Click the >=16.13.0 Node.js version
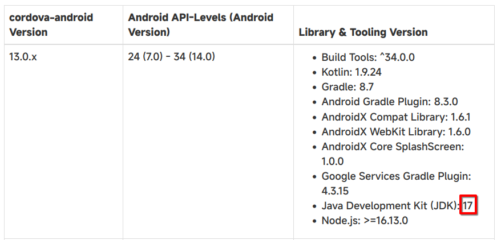501x240 pixels. click(x=385, y=220)
